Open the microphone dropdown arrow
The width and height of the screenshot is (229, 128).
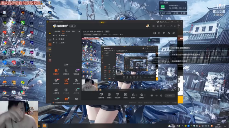[x=137, y=95]
